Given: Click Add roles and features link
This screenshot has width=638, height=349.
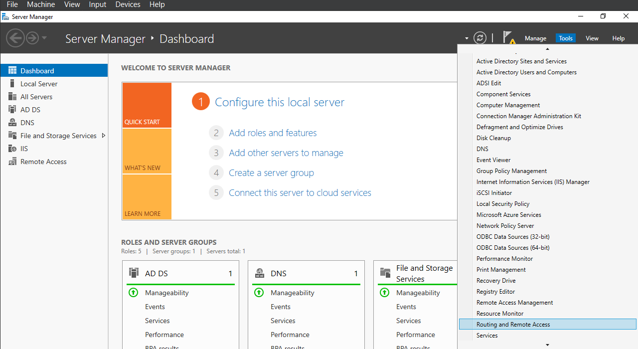Looking at the screenshot, I should (273, 133).
